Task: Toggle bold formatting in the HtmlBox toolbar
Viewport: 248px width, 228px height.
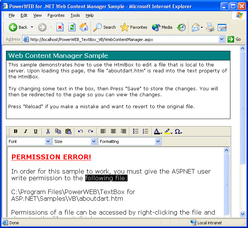Action: [x=15, y=131]
